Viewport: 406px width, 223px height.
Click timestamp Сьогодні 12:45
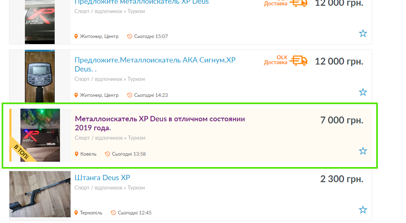(135, 213)
